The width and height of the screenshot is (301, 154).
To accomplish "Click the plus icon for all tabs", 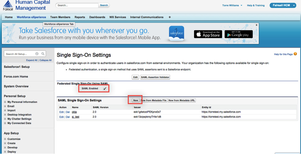I will (170, 17).
